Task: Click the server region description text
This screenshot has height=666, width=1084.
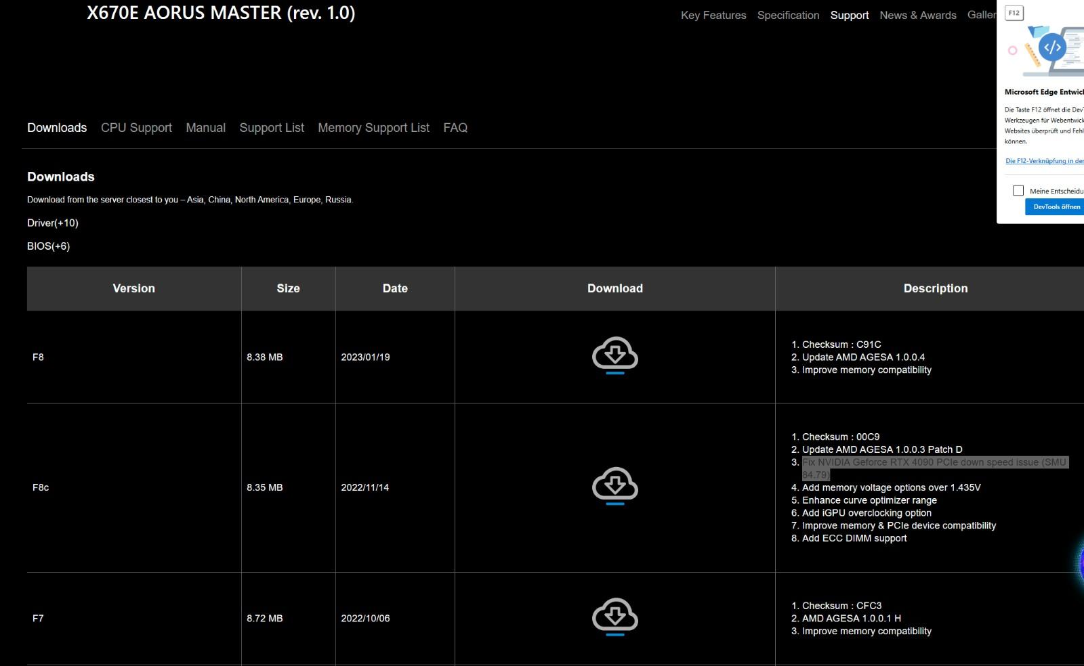Action: point(190,200)
